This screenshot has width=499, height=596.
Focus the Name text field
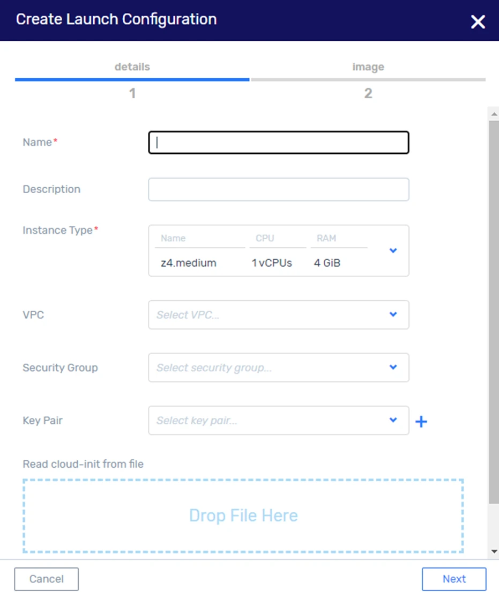click(278, 143)
